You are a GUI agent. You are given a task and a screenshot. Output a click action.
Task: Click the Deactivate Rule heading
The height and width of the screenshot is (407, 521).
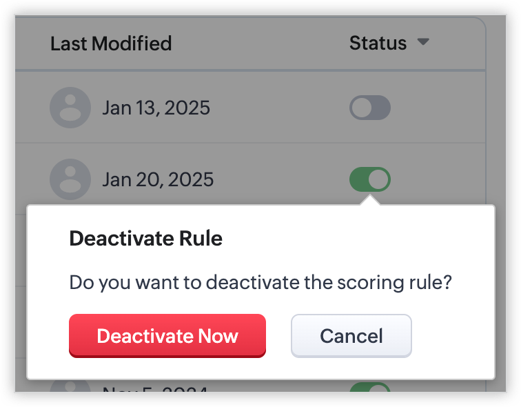tap(146, 239)
